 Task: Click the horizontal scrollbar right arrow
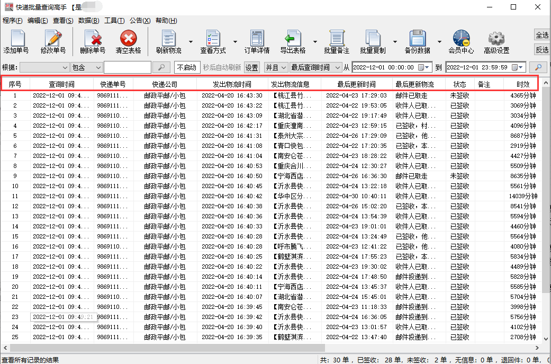[537, 348]
